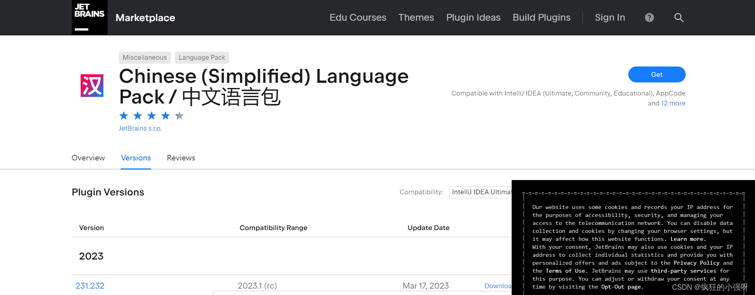Click the Chinese (Simplified) Language Pack title
Image resolution: width=755 pixels, height=295 pixels.
[x=264, y=87]
